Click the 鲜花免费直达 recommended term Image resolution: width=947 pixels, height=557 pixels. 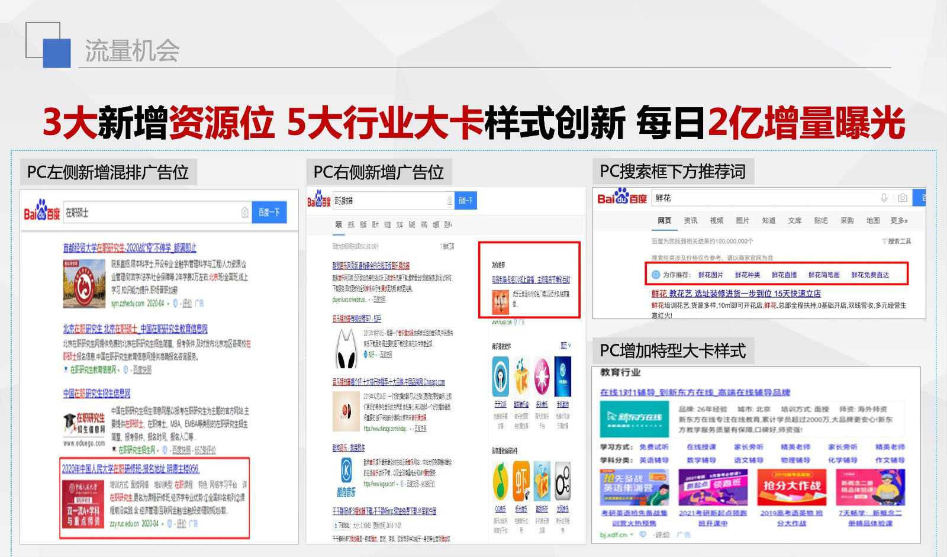(x=870, y=275)
